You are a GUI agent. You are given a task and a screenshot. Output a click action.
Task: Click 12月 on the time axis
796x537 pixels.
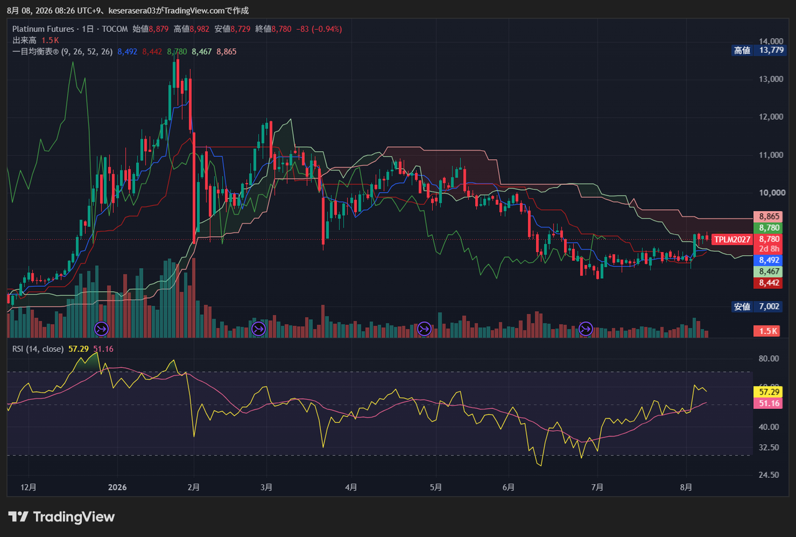pos(28,488)
